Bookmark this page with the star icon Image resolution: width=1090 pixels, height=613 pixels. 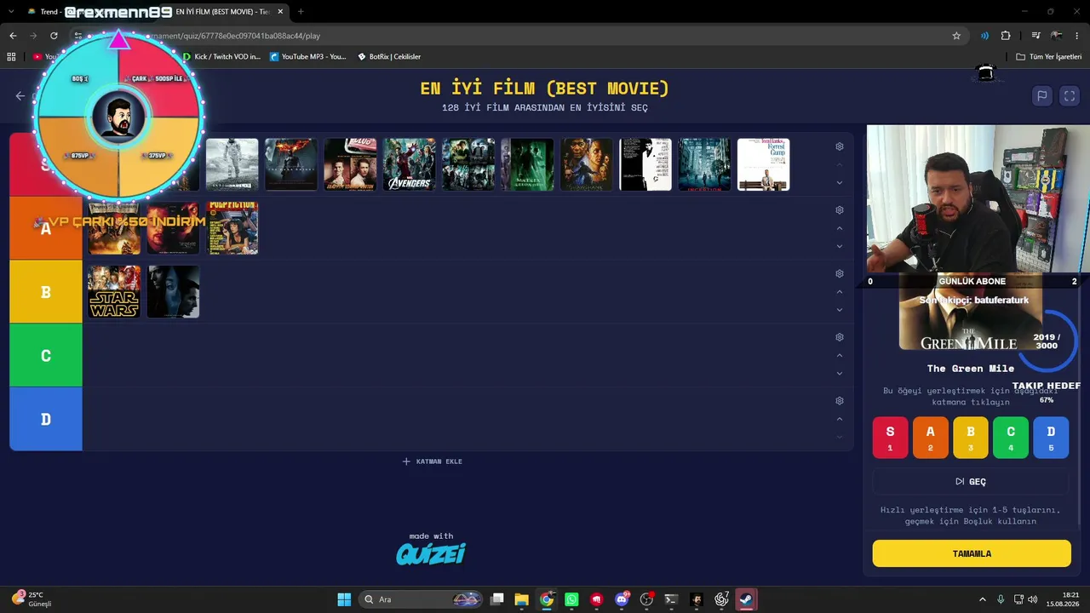pos(956,36)
